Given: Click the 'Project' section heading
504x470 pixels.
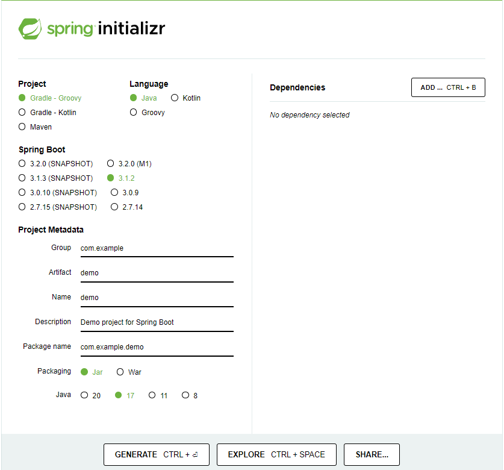Looking at the screenshot, I should pyautogui.click(x=32, y=84).
